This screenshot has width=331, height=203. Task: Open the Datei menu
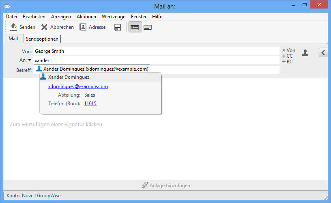pyautogui.click(x=11, y=17)
